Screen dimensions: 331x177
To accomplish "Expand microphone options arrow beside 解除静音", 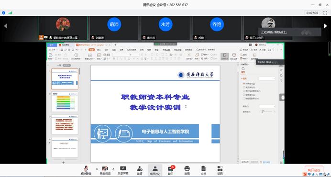I will pos(97,169).
